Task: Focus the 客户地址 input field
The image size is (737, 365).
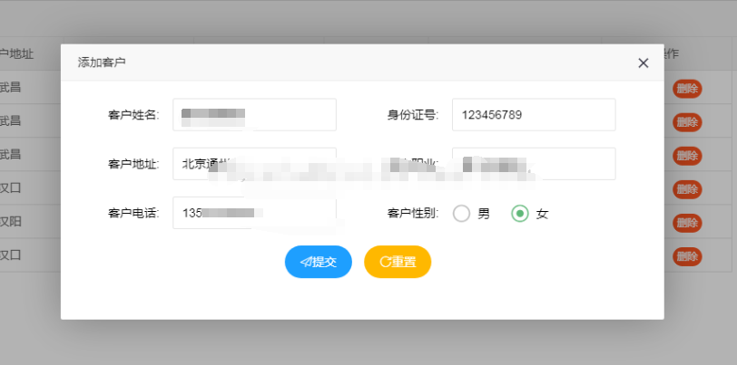Action: tap(254, 164)
